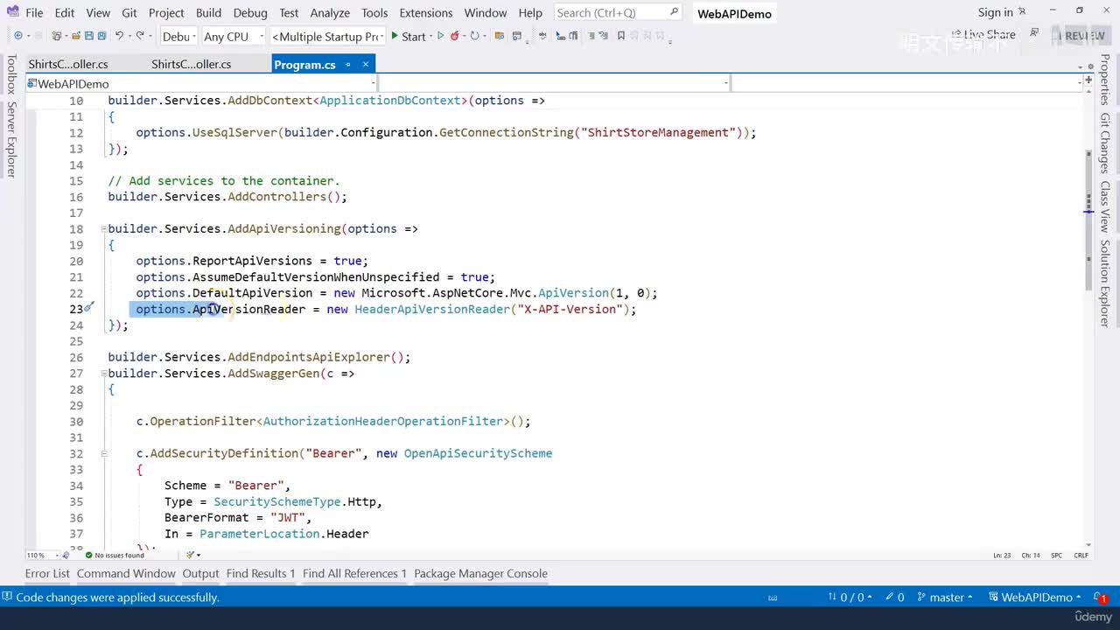
Task: Open the Extensions menu
Action: [426, 12]
